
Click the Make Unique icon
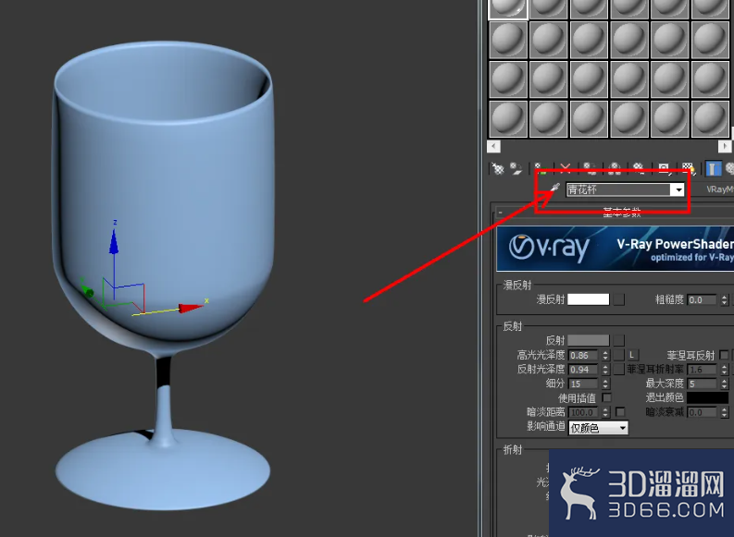[615, 168]
